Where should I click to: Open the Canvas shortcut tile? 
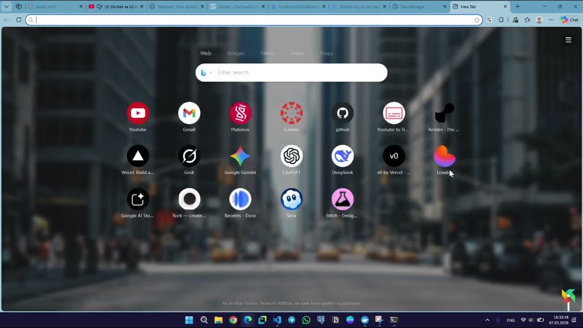click(291, 113)
